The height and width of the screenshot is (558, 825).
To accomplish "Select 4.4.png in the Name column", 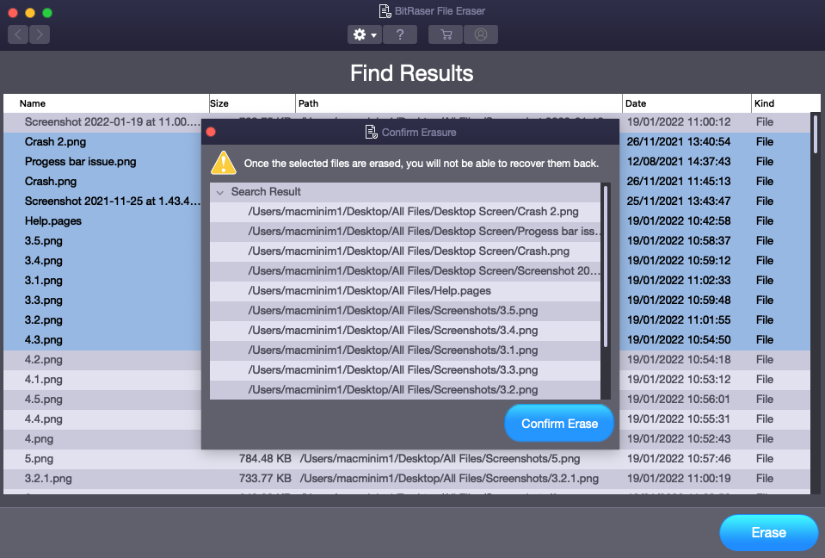I will pyautogui.click(x=44, y=419).
